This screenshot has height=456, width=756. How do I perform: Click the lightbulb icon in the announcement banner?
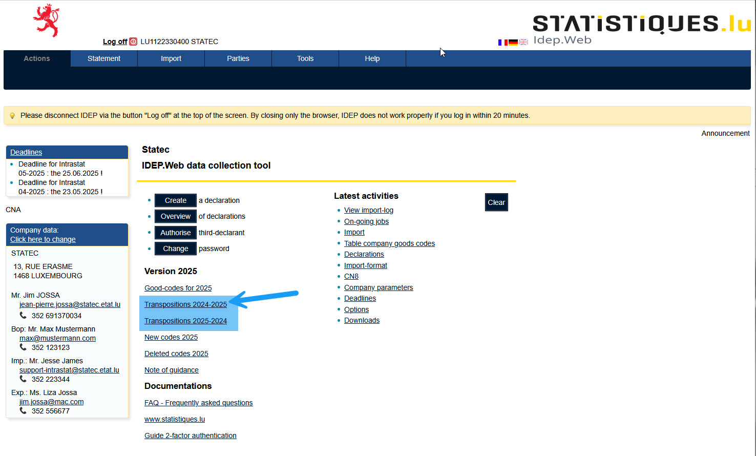pyautogui.click(x=12, y=115)
